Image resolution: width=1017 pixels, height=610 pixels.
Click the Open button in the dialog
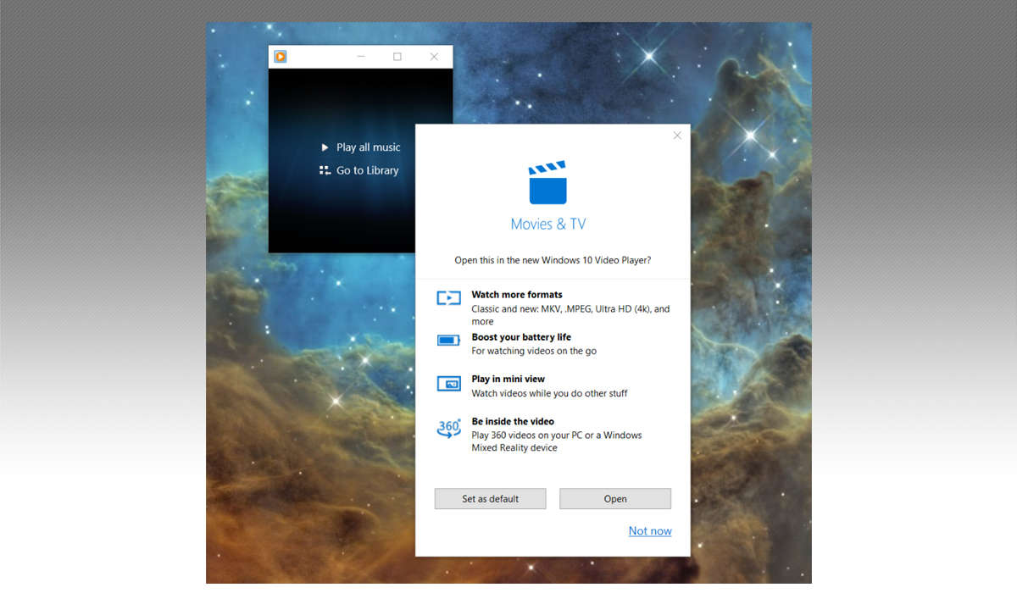point(615,499)
